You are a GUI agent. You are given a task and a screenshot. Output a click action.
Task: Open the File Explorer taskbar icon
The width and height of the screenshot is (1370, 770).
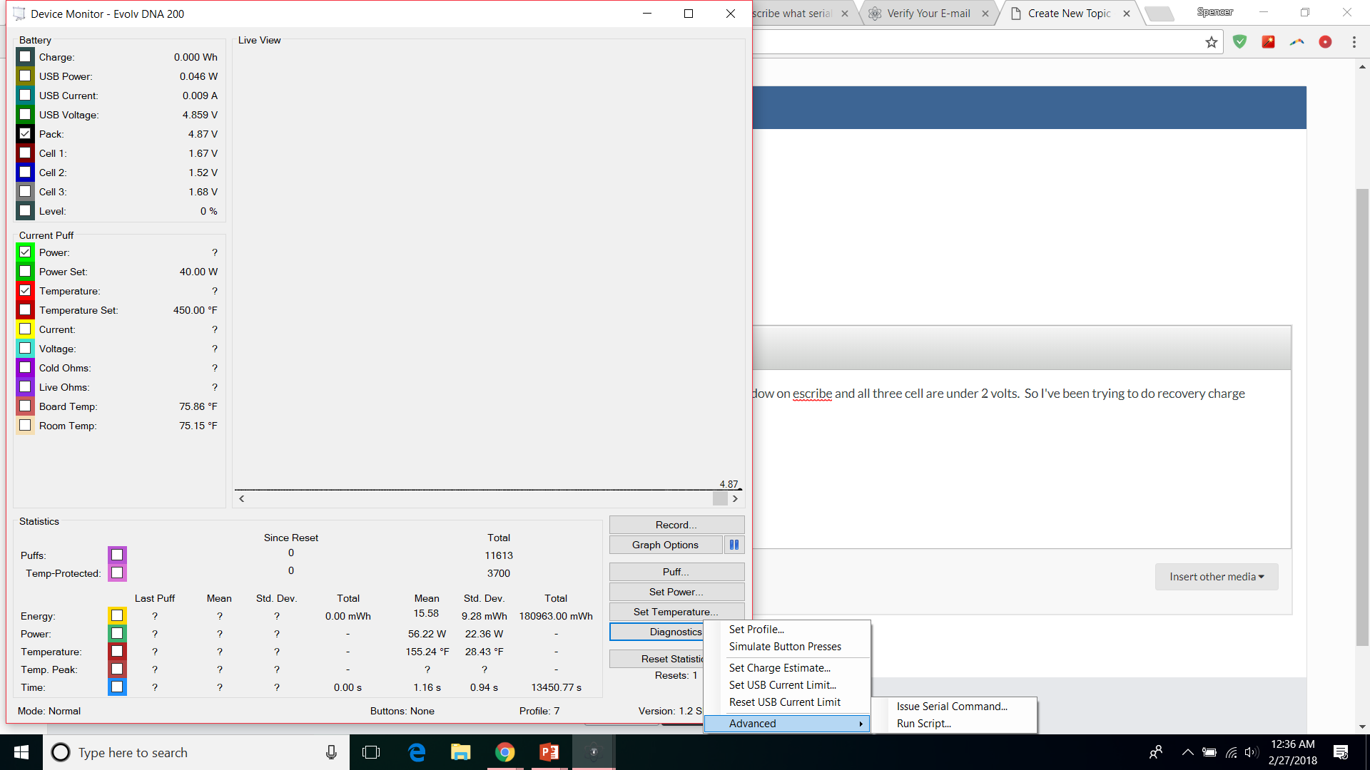[460, 752]
